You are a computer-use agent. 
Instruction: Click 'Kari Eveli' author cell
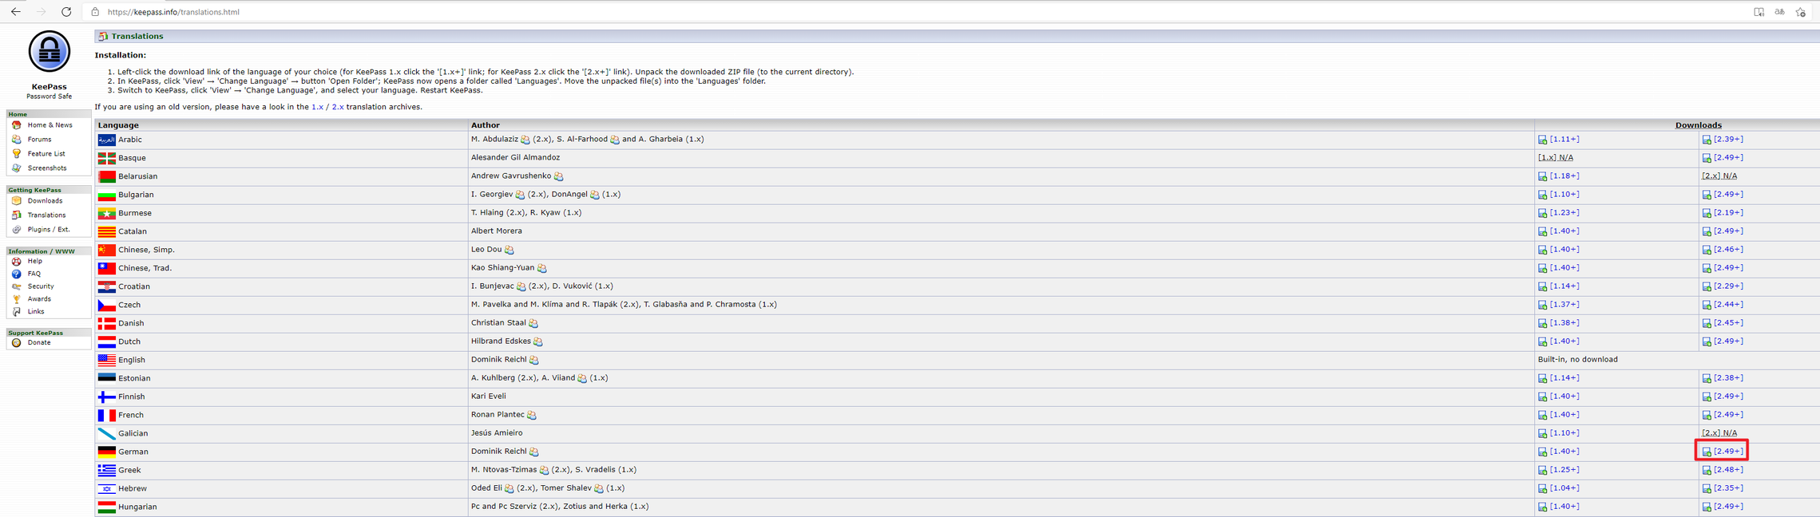coord(1001,397)
